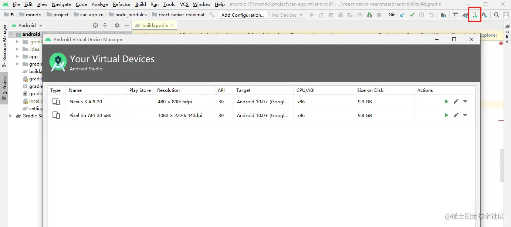Click the Git update project arrow
The image size is (511, 227).
pyautogui.click(x=402, y=15)
